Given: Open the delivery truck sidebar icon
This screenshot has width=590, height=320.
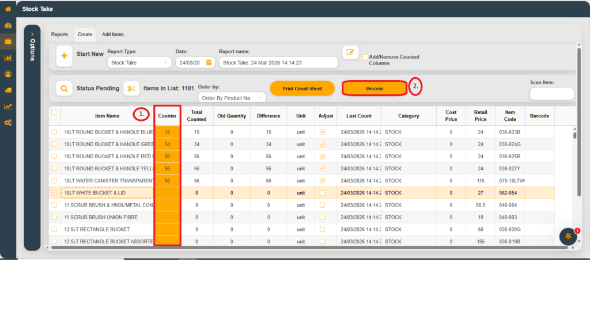Looking at the screenshot, I should click(8, 90).
